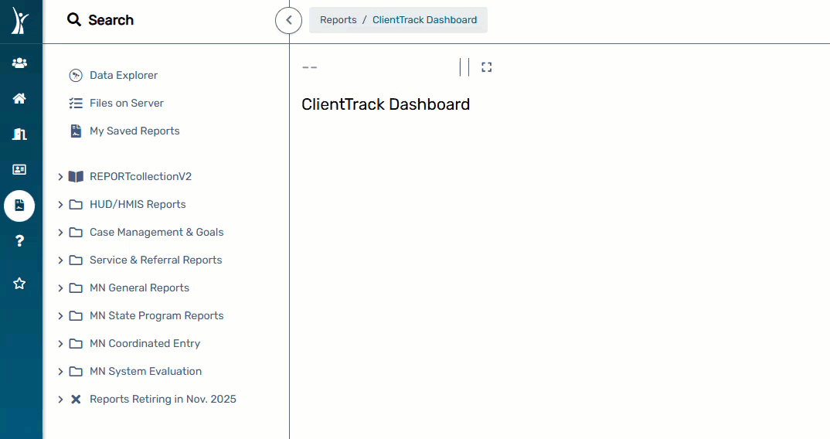Expand Reports Retiring in Nov. 2025 chevron

(60, 400)
